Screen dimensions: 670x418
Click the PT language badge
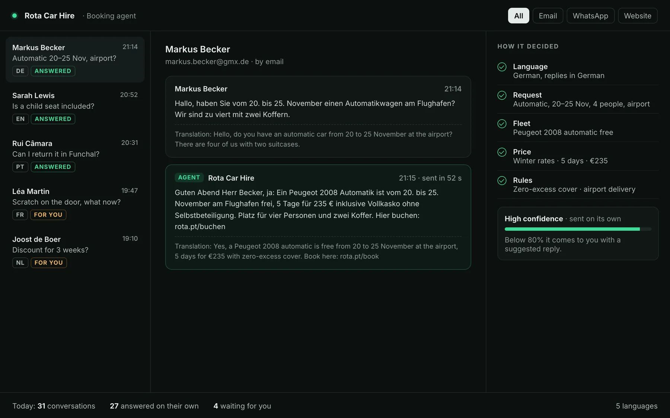pyautogui.click(x=20, y=167)
